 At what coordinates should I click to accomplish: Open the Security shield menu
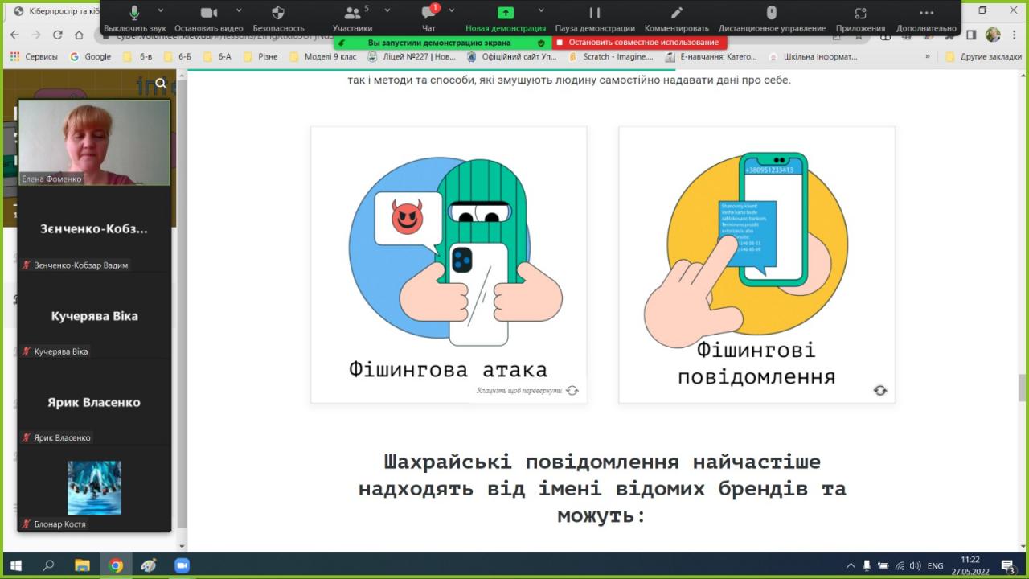click(278, 14)
